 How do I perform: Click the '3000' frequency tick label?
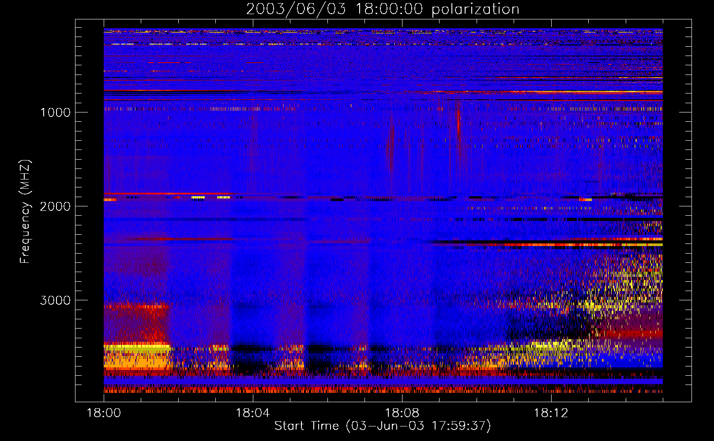pos(55,300)
